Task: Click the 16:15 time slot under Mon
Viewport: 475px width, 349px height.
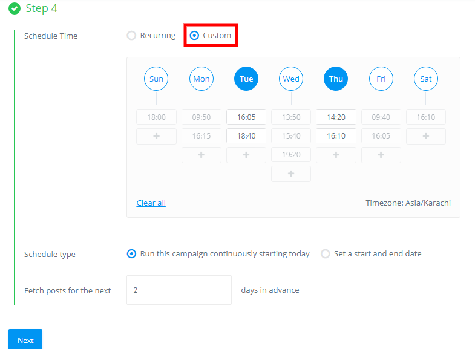Action: tap(201, 136)
